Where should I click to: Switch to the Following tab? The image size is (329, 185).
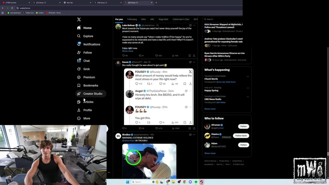(132, 19)
